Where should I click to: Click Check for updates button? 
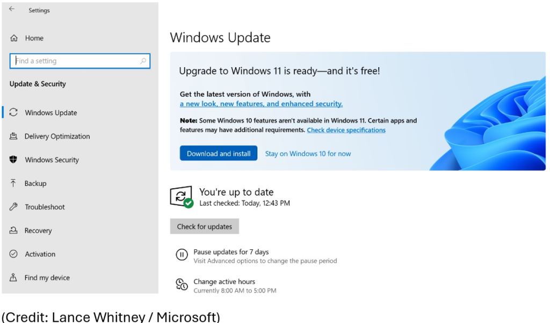(205, 226)
